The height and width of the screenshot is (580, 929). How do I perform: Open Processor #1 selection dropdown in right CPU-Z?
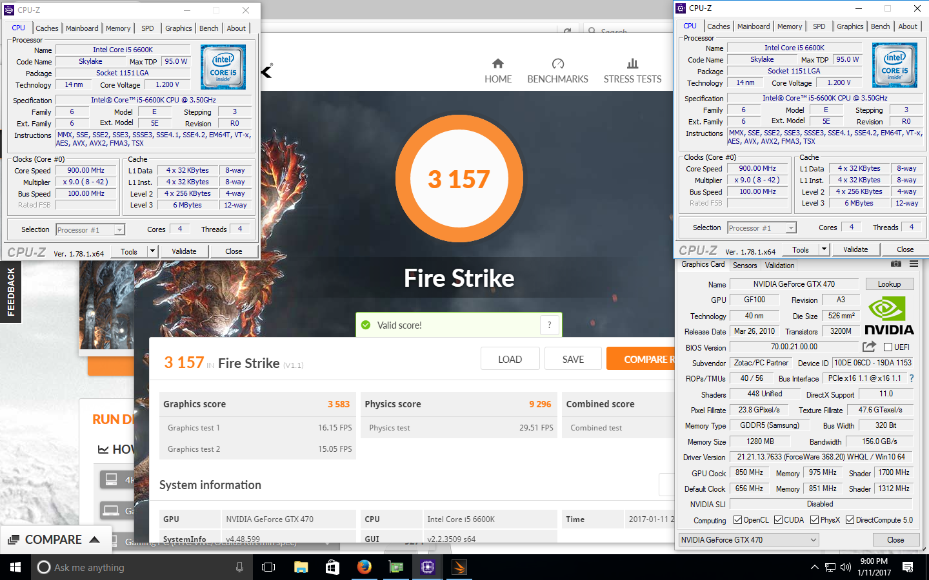[762, 227]
